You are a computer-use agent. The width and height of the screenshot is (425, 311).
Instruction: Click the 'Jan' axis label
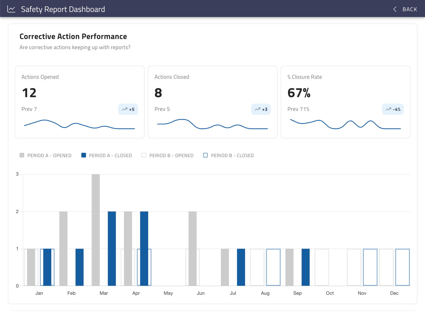(39, 293)
